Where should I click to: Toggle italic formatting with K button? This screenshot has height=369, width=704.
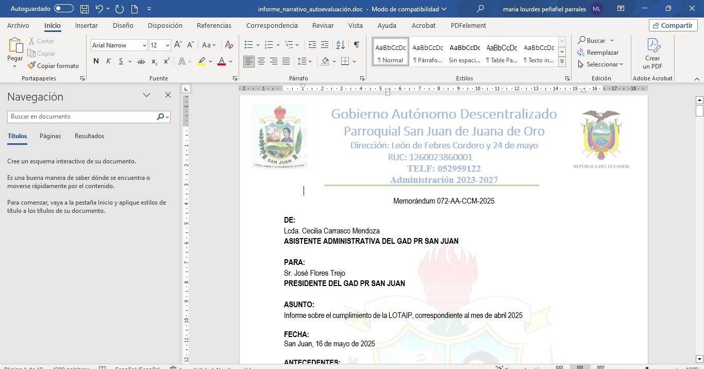(108, 61)
